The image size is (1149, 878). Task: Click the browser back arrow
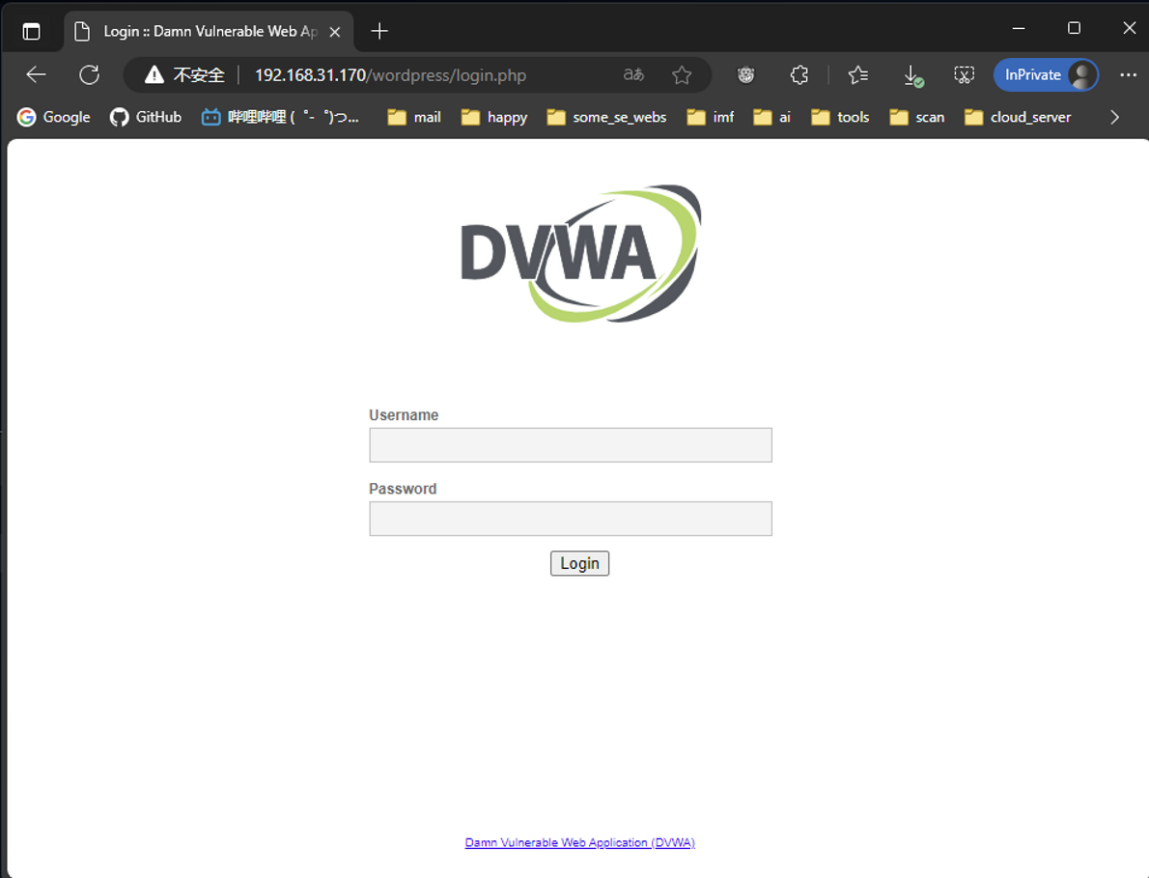(36, 75)
